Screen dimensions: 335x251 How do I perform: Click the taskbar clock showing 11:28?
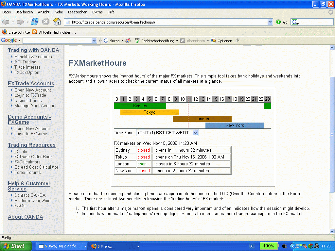coord(326,246)
